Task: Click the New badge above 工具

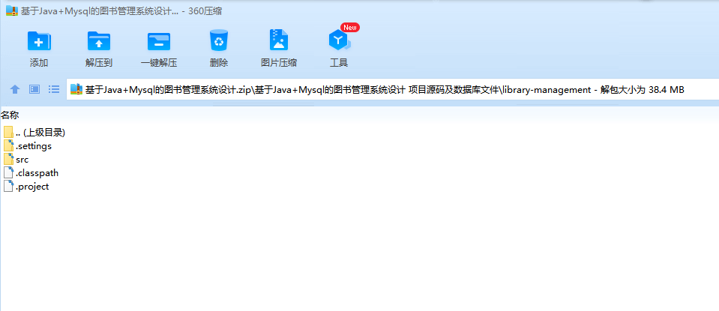Action: 350,28
